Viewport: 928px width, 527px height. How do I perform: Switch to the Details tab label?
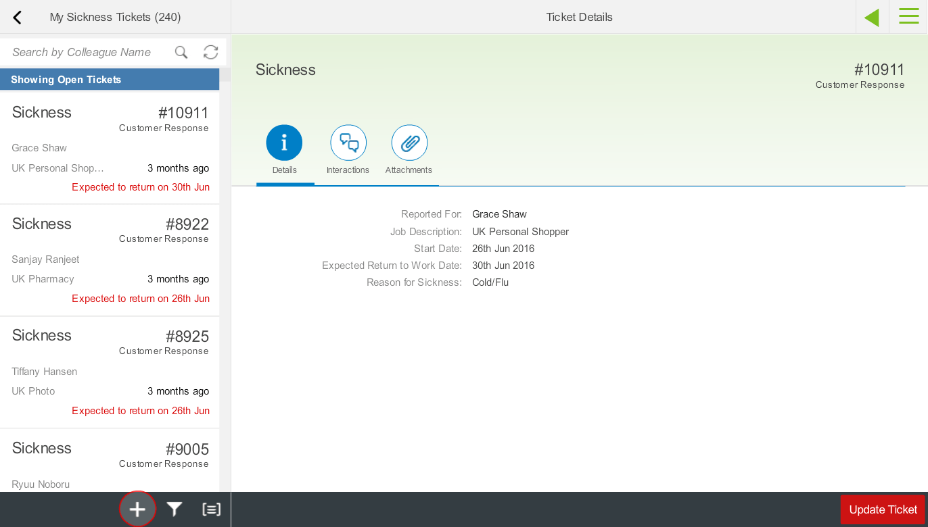click(x=285, y=170)
